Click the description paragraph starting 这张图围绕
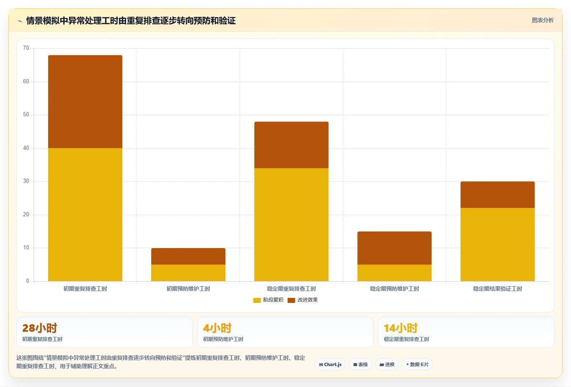 click(161, 362)
